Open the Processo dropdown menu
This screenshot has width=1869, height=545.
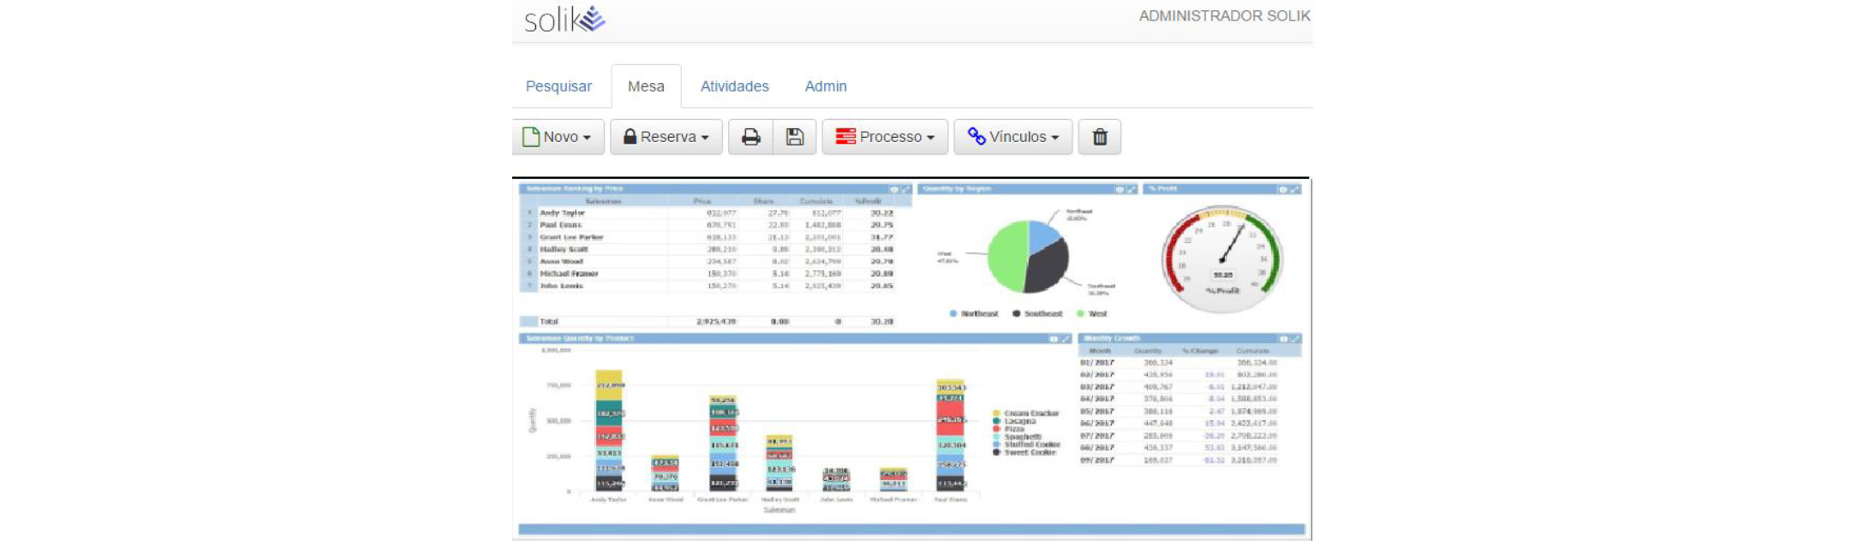[885, 137]
